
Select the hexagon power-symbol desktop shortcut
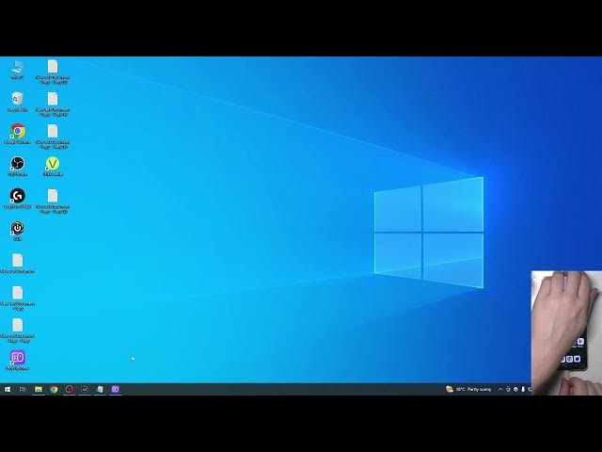pyautogui.click(x=17, y=231)
